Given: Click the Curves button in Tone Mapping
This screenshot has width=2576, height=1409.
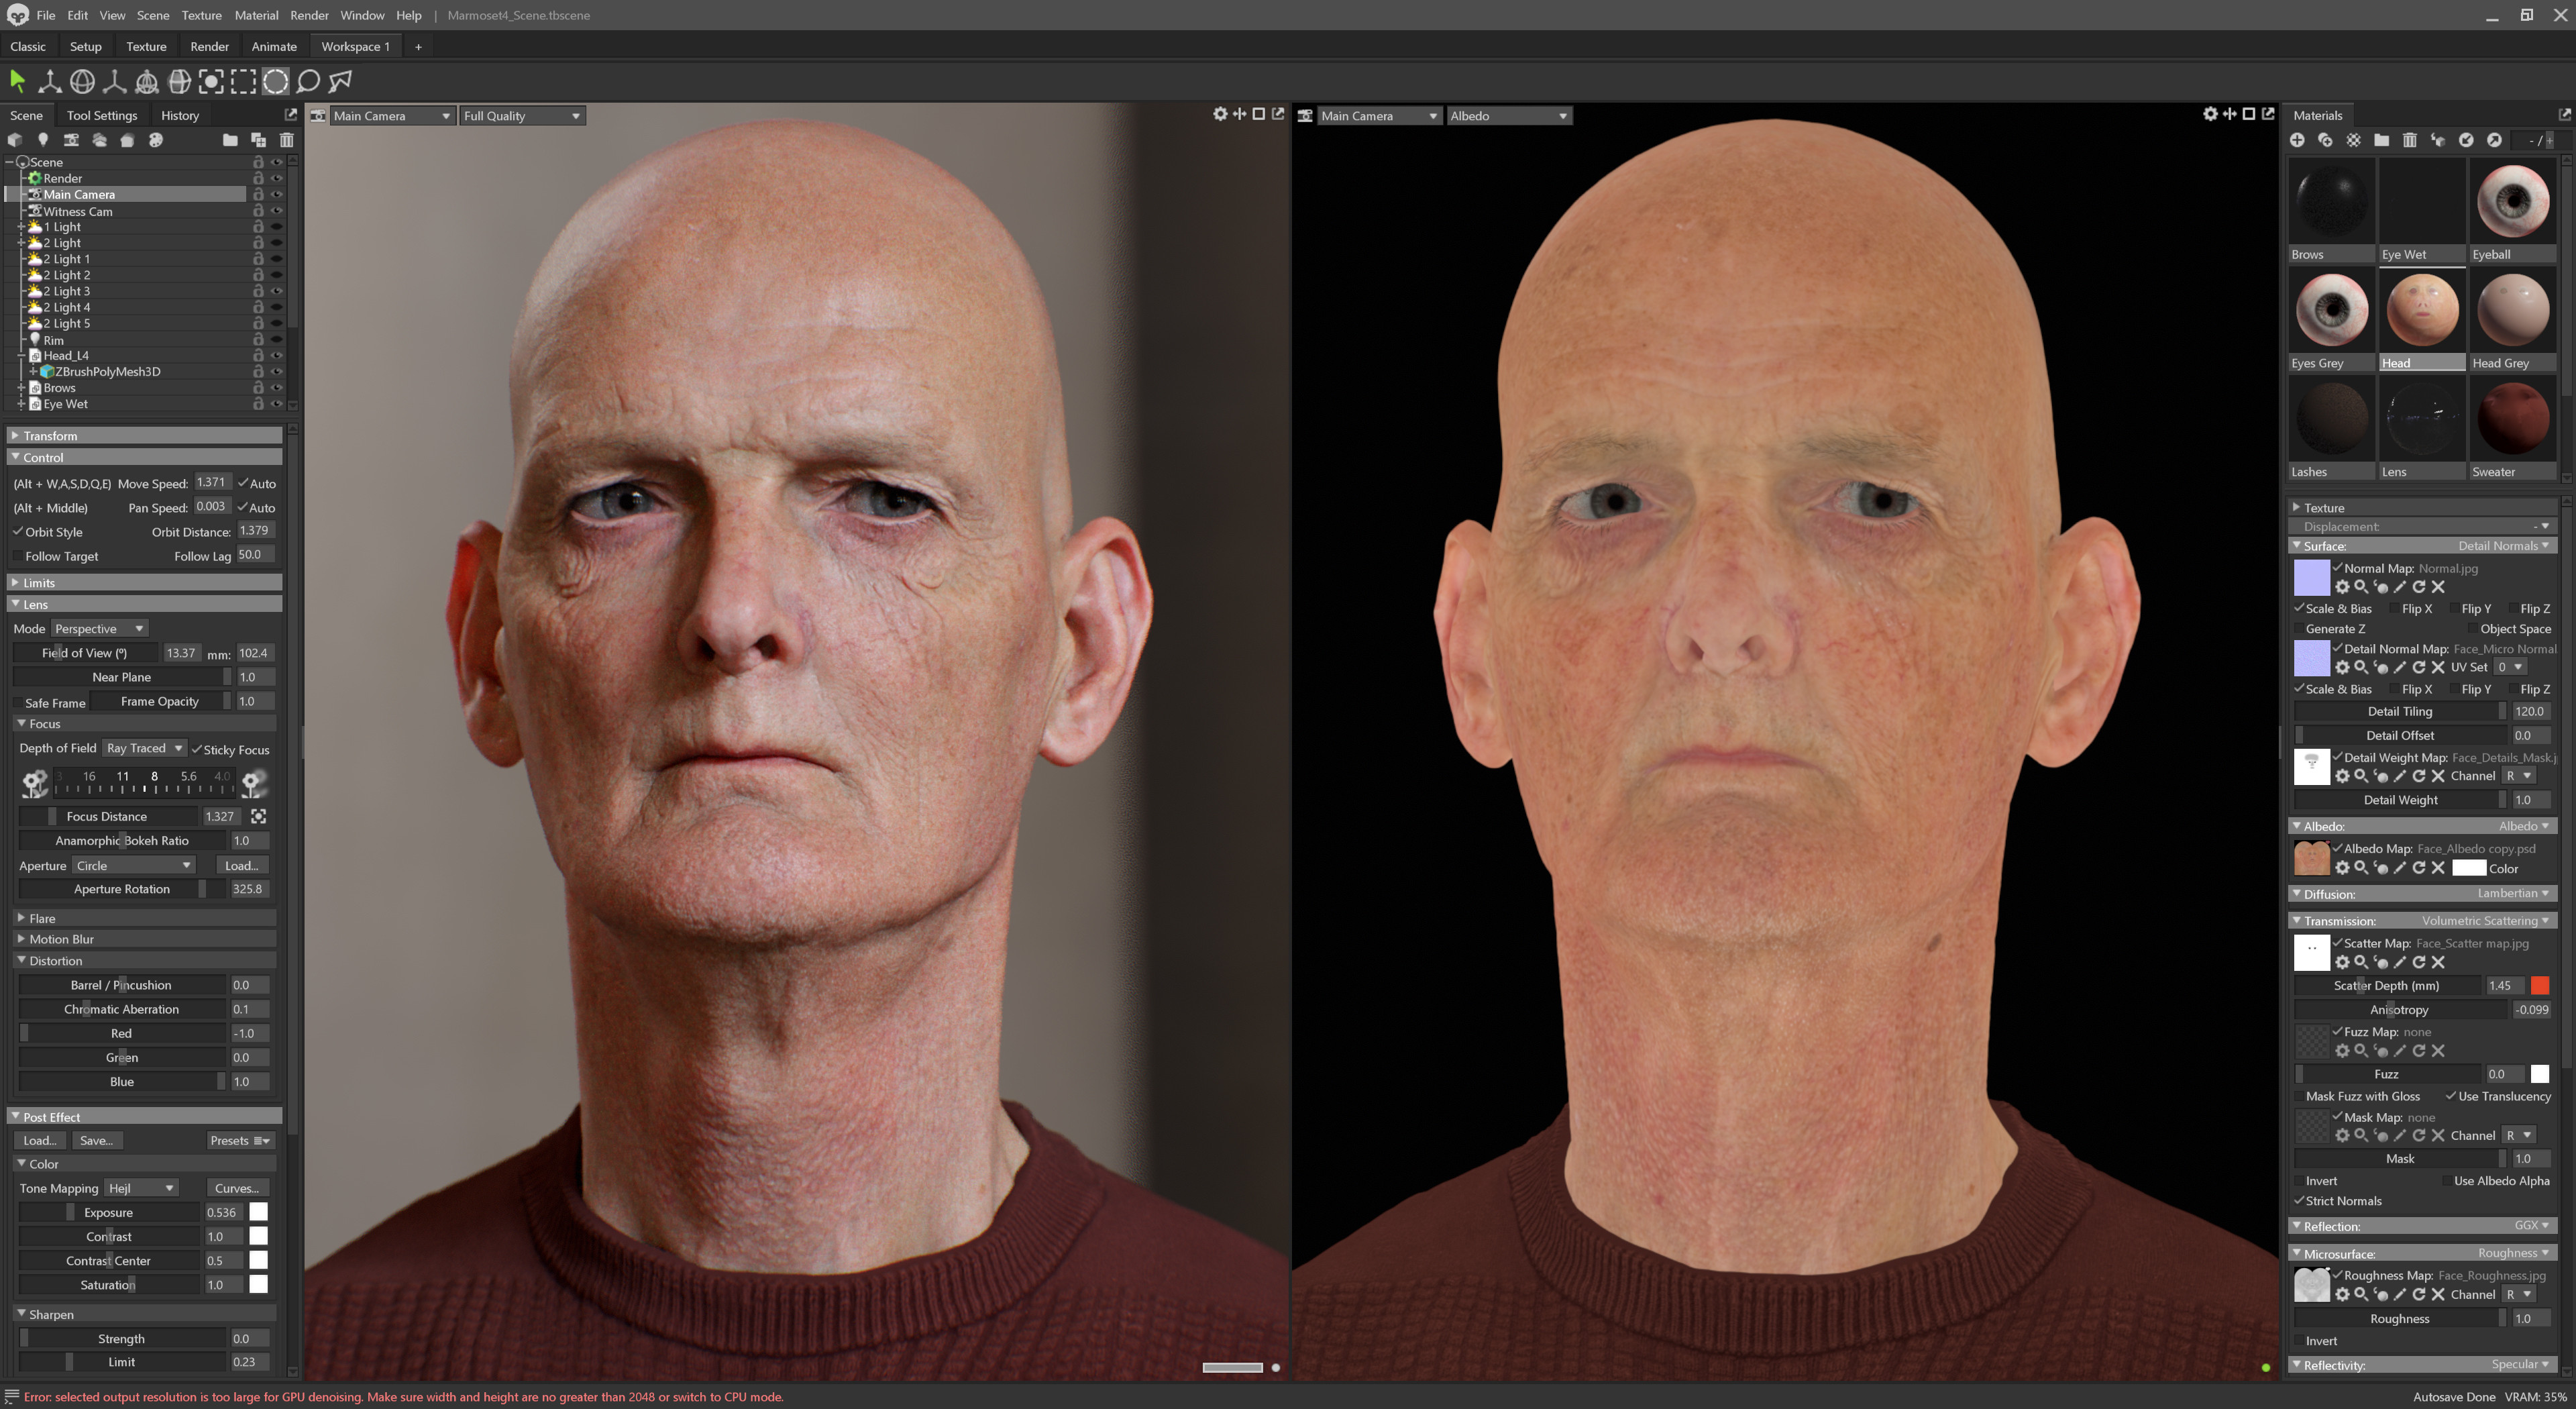Looking at the screenshot, I should (x=236, y=1187).
